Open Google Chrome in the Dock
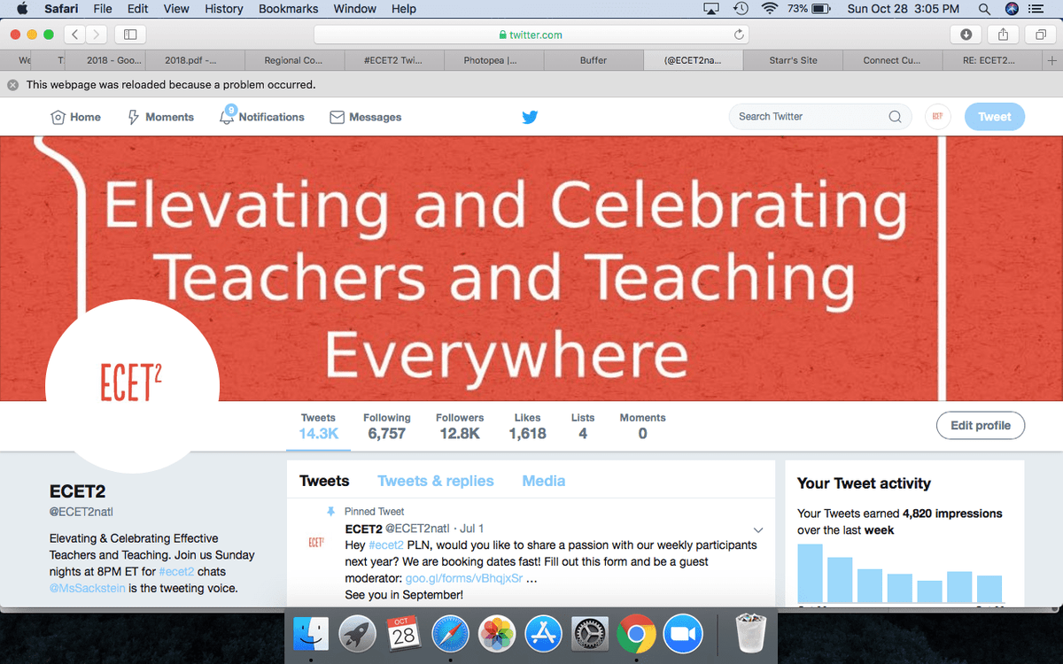Screen dimensions: 1063x664 pyautogui.click(x=637, y=634)
